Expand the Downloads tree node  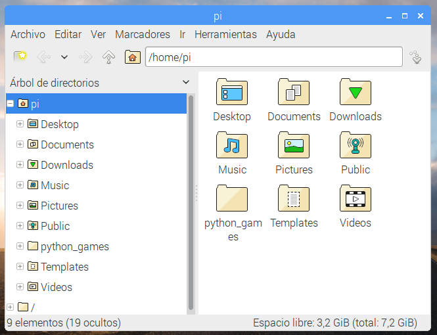20,165
